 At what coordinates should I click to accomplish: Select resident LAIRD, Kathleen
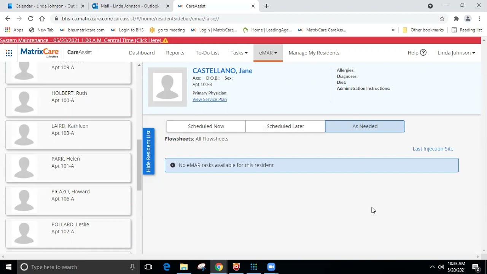68,135
